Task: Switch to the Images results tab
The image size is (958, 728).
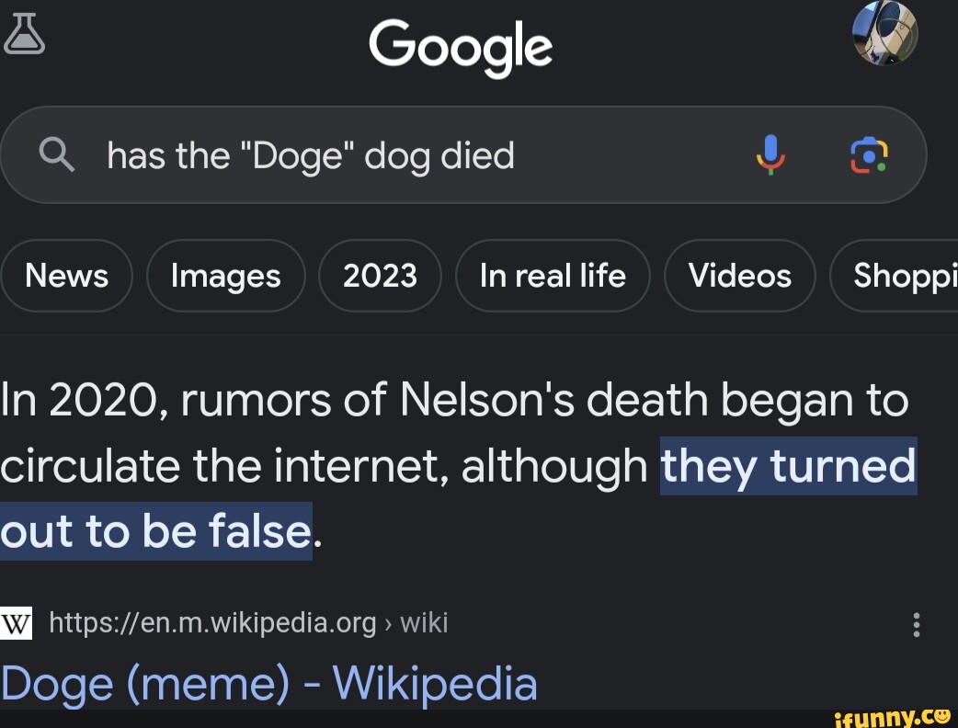Action: [x=225, y=275]
